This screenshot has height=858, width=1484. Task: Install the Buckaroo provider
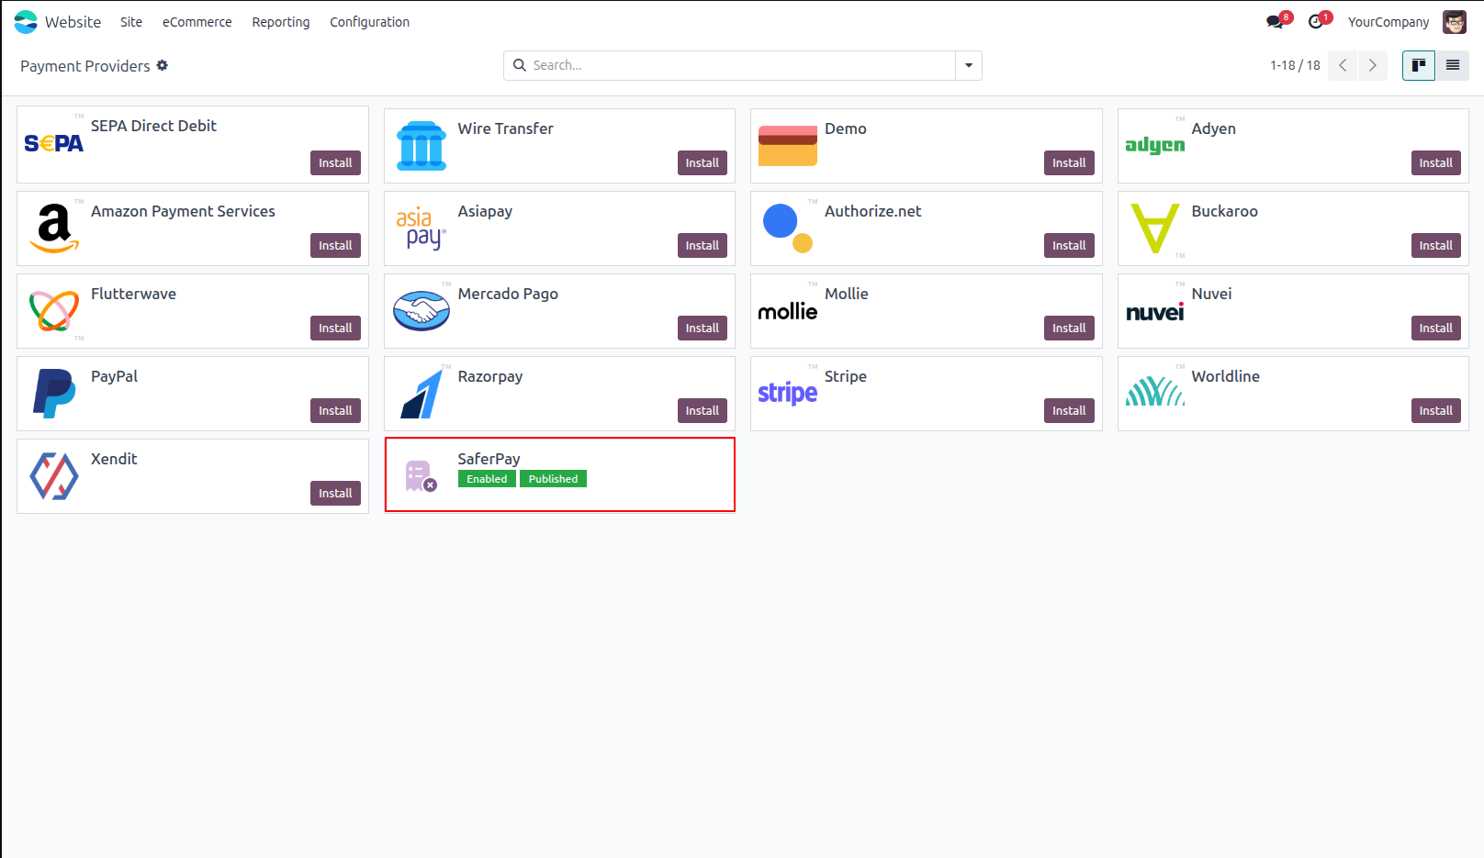1436,245
